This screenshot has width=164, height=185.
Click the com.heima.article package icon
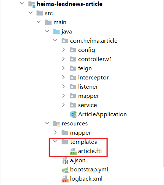pyautogui.click(x=65, y=41)
